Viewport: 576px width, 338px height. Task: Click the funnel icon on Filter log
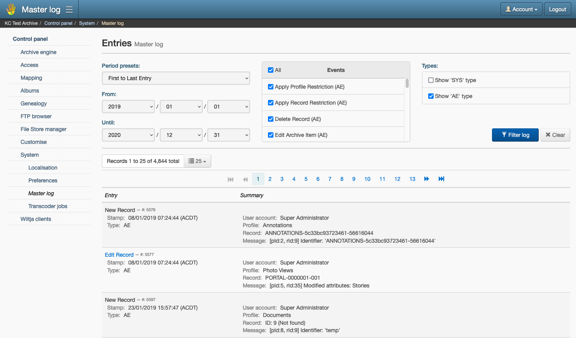[505, 135]
